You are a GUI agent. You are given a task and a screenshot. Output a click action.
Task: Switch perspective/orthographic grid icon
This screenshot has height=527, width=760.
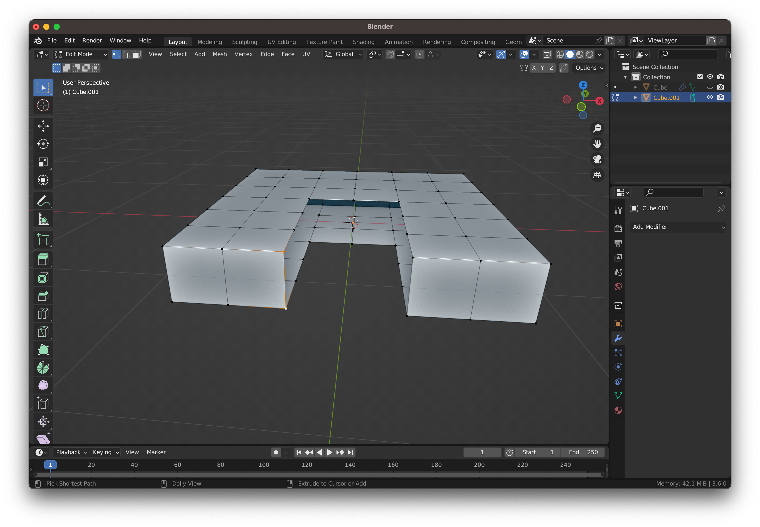[597, 175]
